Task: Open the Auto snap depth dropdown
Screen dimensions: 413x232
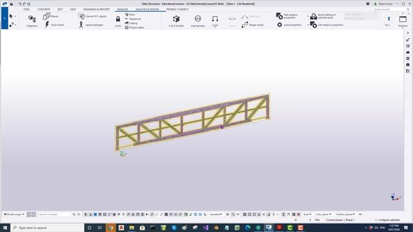Action: coord(307,215)
